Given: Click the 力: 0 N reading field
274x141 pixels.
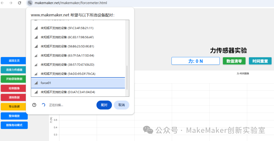Looking at the screenshot, I should coord(196,61).
